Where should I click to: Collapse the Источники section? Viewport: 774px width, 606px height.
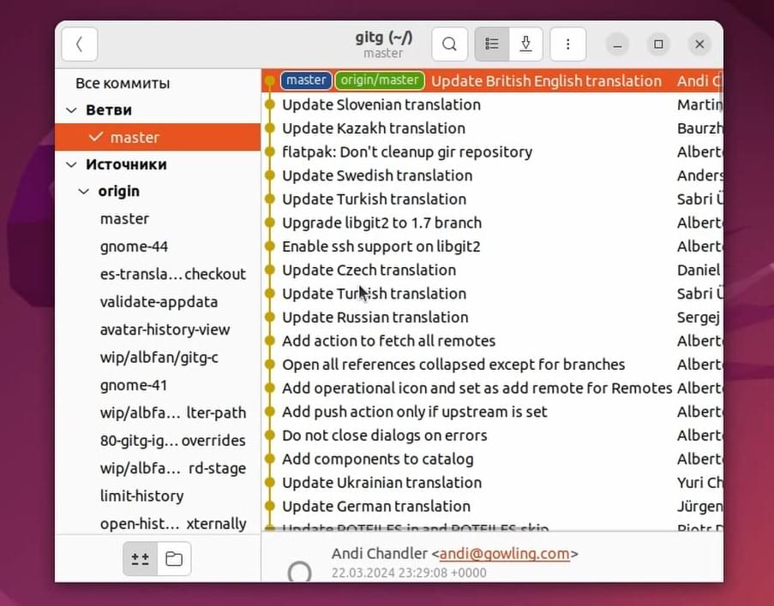coord(72,164)
